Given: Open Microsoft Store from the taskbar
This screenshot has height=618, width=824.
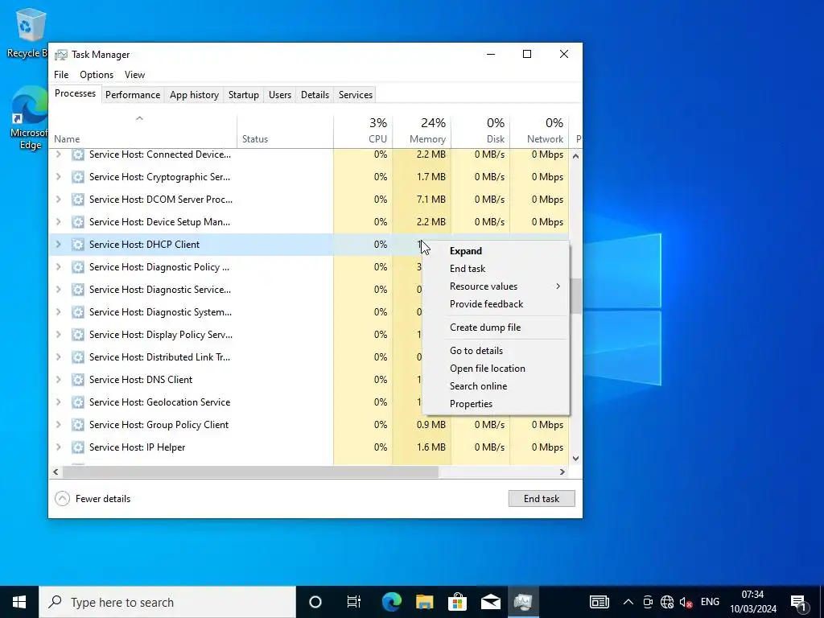Looking at the screenshot, I should coord(458,602).
